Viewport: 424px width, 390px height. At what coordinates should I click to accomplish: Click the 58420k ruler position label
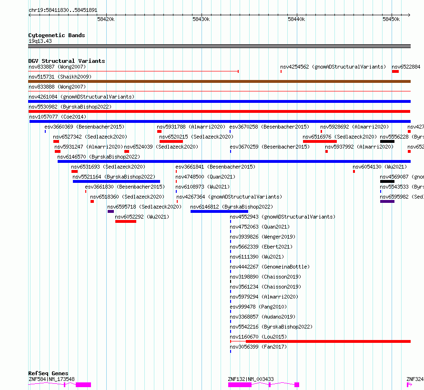(106, 19)
